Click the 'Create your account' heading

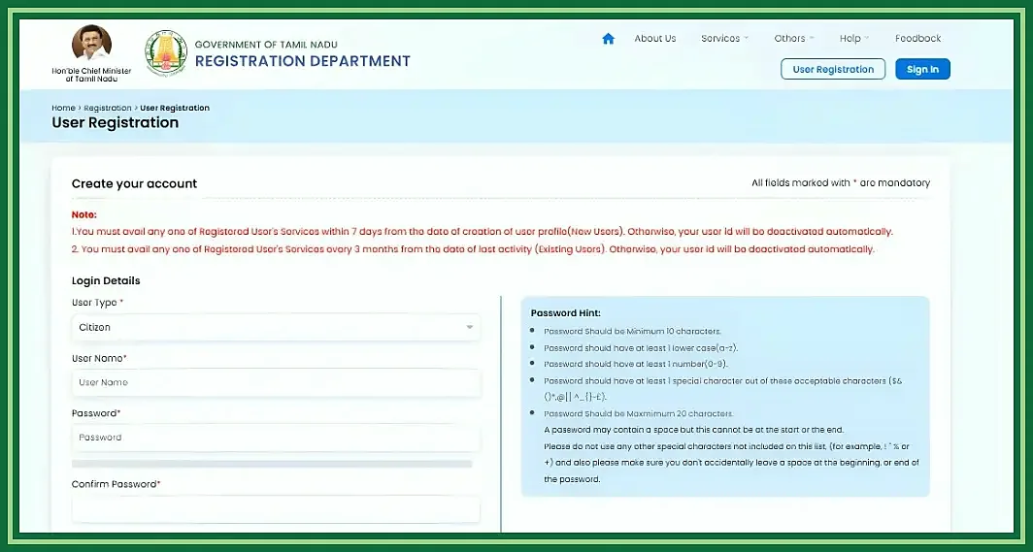coord(134,183)
